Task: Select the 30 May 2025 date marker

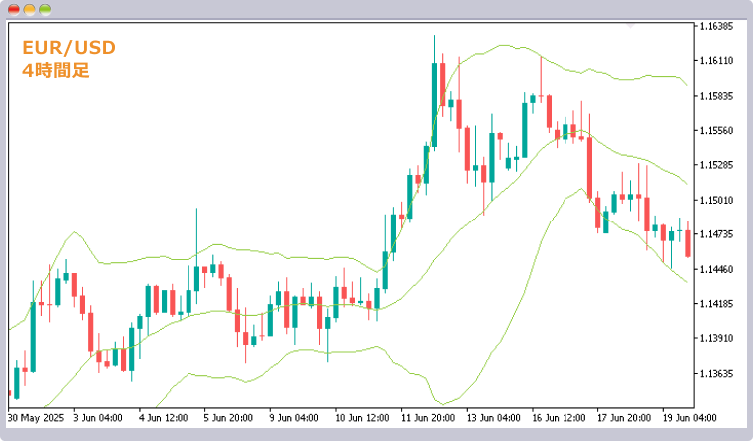Action: [x=38, y=418]
